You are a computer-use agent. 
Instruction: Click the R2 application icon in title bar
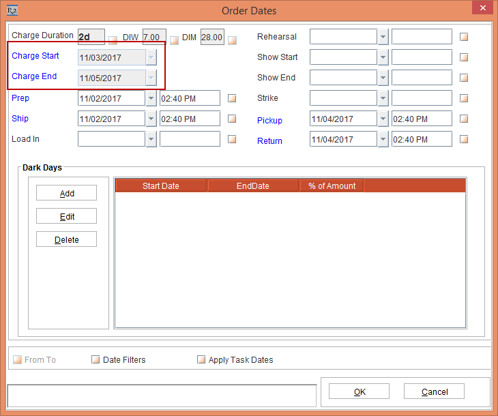pyautogui.click(x=12, y=10)
